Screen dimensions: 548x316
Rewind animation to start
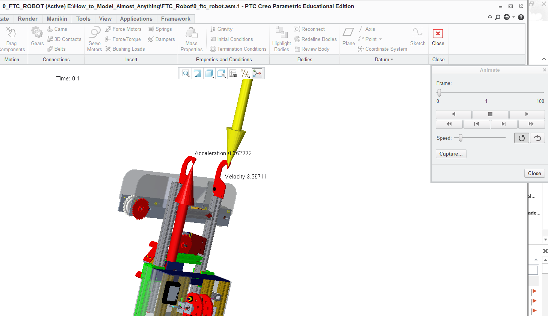click(x=449, y=124)
